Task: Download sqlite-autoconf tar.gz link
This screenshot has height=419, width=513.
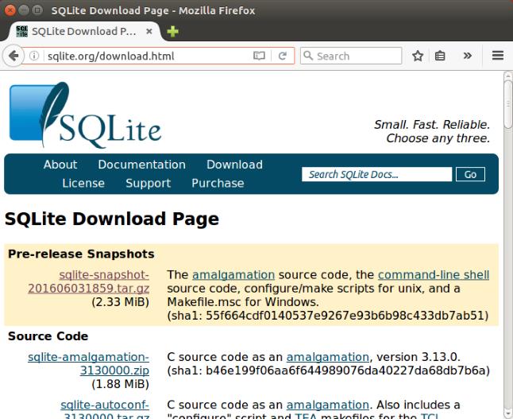Action: point(105,410)
